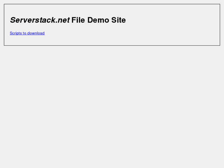The image size is (224, 168).
Task: Click the empty space right of the heading
Action: click(x=171, y=20)
